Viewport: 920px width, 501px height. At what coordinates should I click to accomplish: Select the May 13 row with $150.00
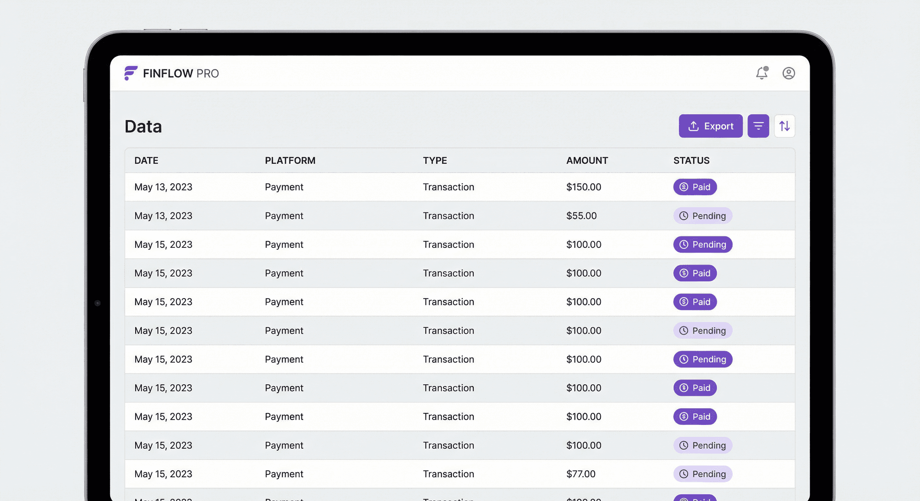[383, 187]
